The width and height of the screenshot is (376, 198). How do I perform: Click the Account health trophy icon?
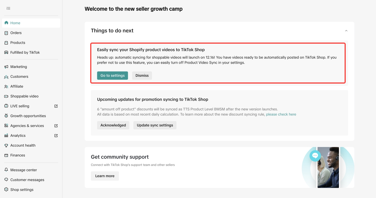click(6, 145)
